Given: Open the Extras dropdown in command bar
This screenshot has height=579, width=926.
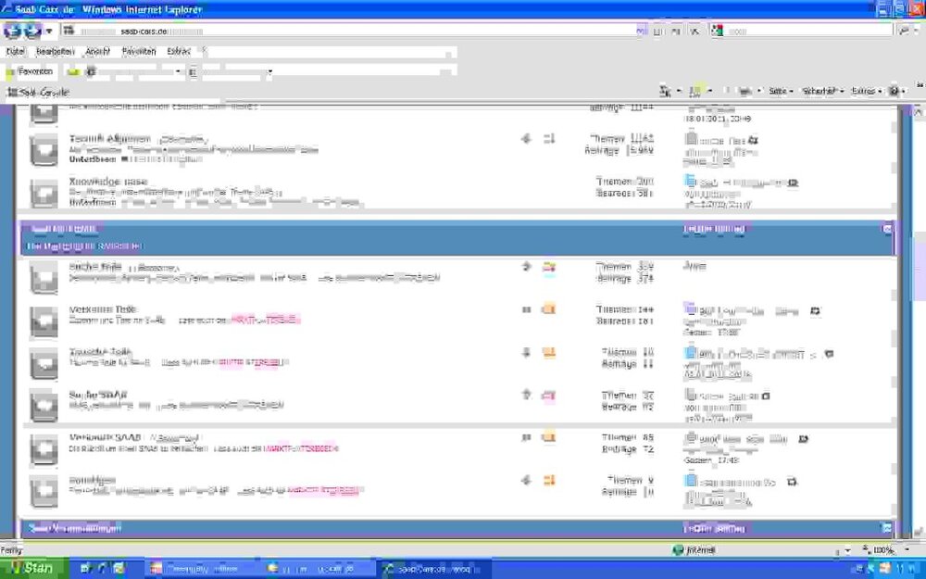Looking at the screenshot, I should (867, 91).
